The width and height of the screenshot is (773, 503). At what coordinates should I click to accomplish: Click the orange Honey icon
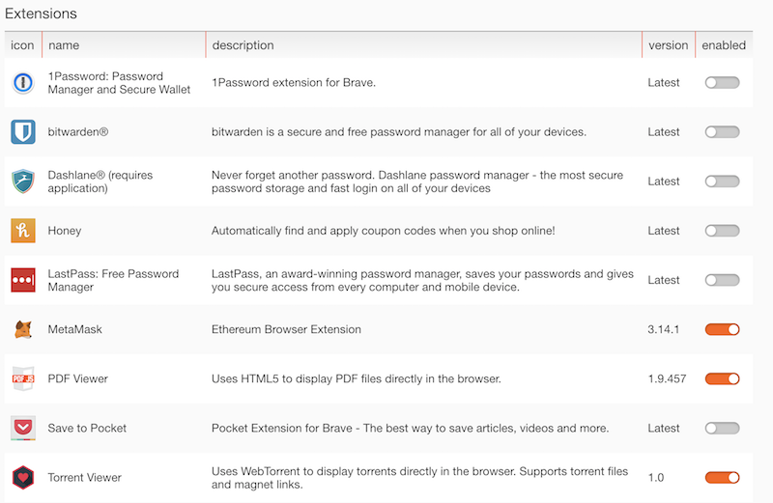(23, 231)
